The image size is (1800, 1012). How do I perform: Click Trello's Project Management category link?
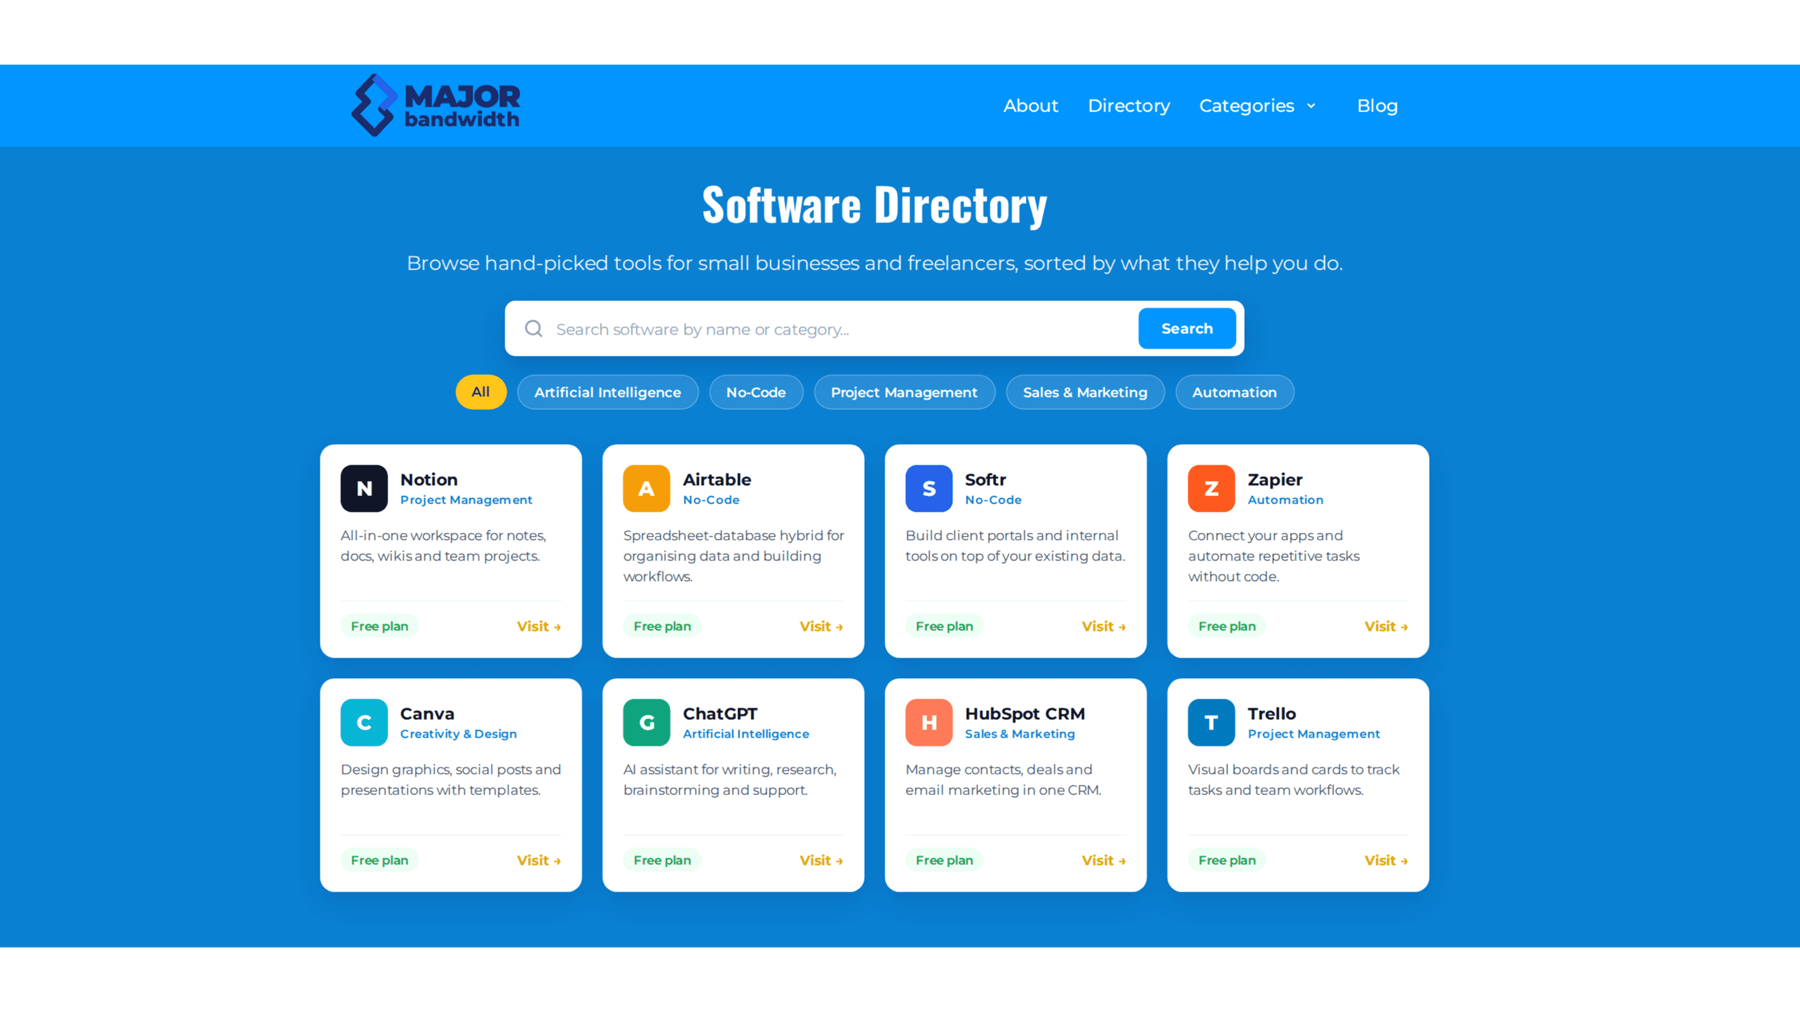coord(1314,734)
